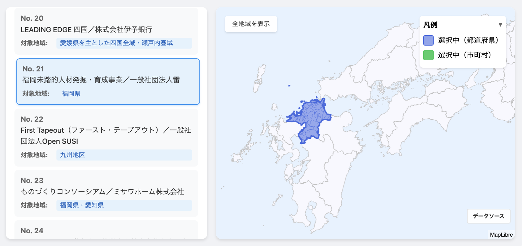Click the 対象地域 label in No. 22 card
Image resolution: width=522 pixels, height=246 pixels.
(34, 155)
